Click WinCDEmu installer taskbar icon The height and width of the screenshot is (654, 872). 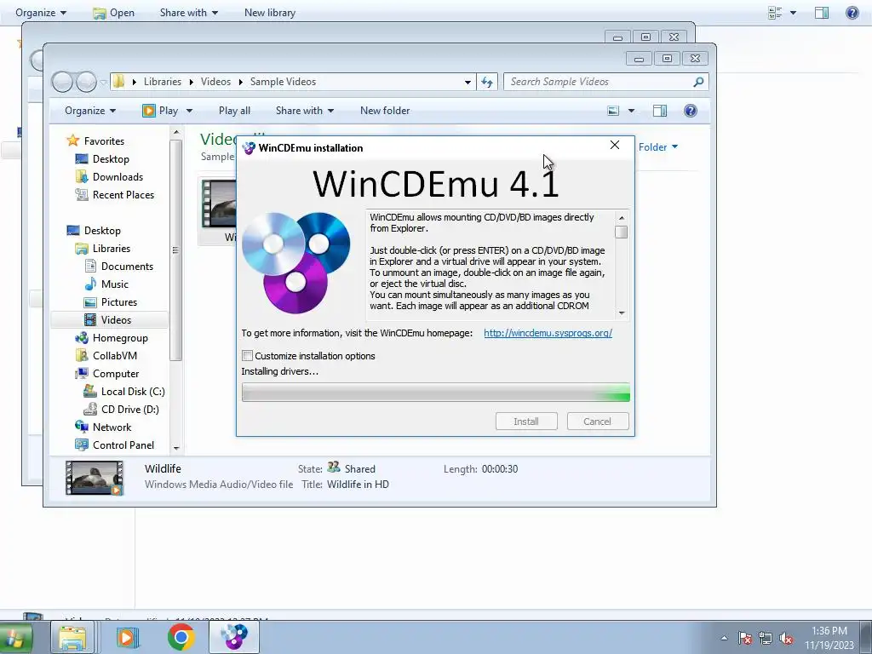pos(234,637)
